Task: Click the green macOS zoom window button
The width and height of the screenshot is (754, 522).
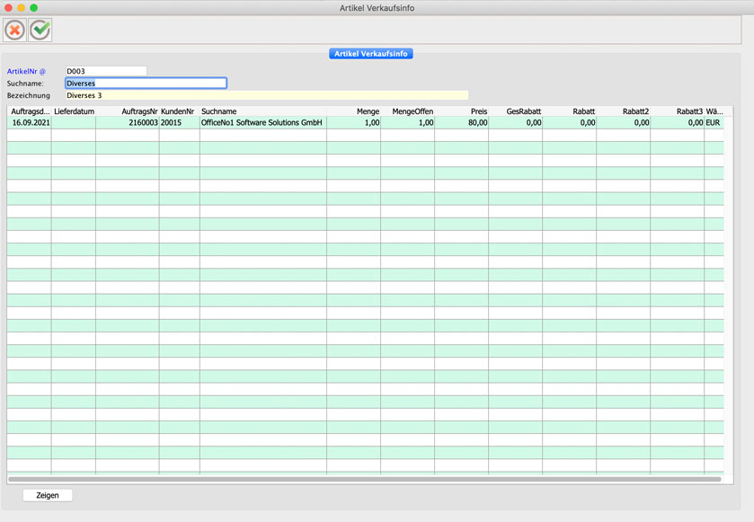Action: 33,8
